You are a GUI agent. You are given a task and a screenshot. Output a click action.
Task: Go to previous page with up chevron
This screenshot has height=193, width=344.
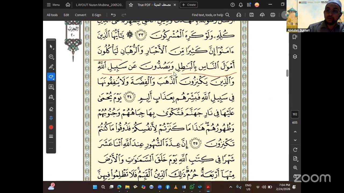(295, 132)
